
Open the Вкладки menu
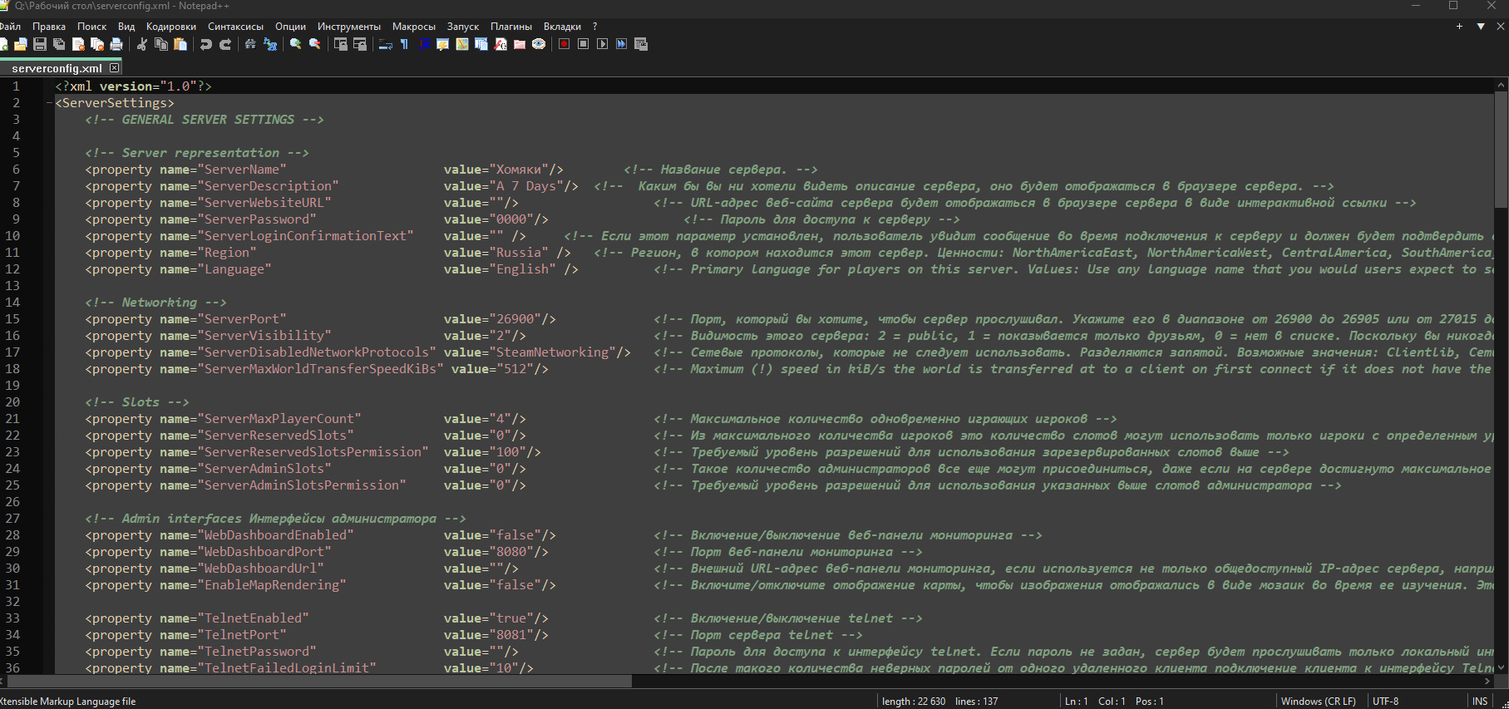coord(563,27)
